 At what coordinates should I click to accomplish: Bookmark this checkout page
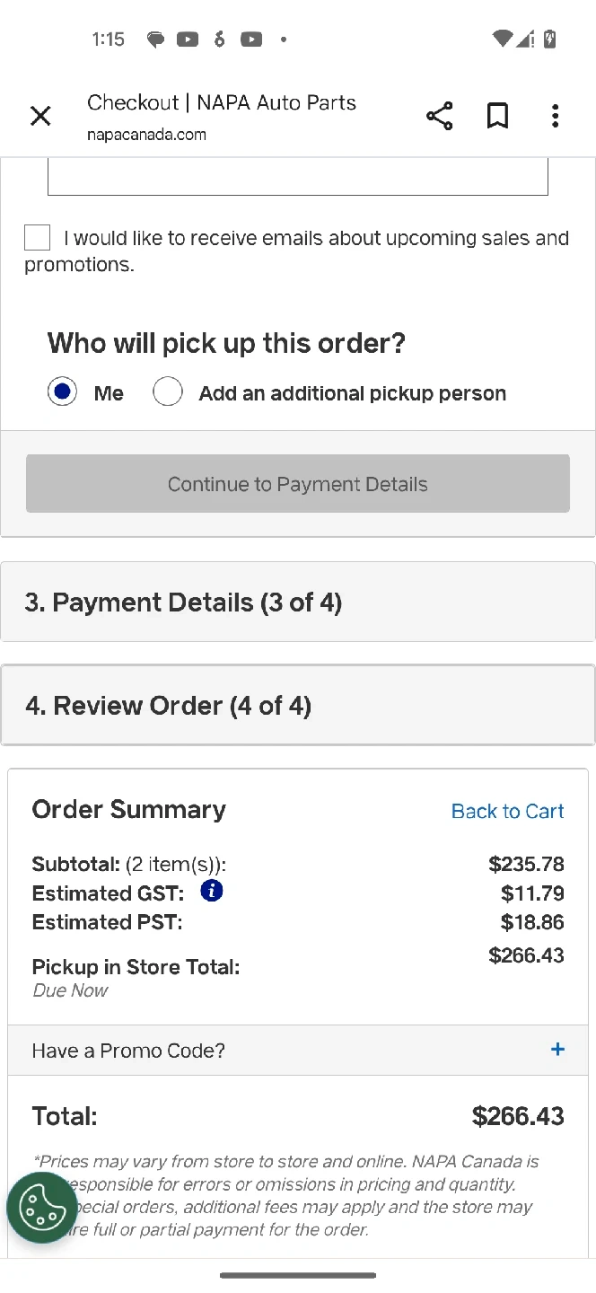(497, 116)
